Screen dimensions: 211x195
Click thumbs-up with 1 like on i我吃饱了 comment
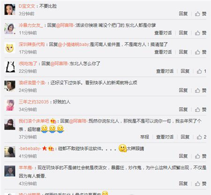coord(201,71)
